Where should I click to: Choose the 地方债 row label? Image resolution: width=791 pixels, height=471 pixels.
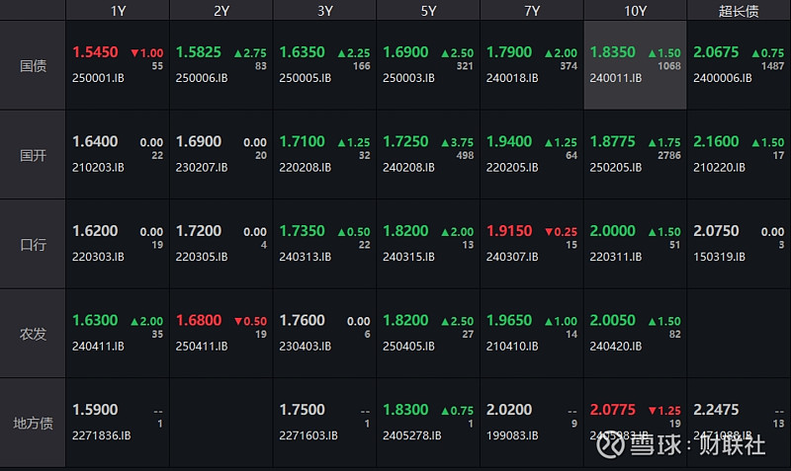tap(34, 423)
